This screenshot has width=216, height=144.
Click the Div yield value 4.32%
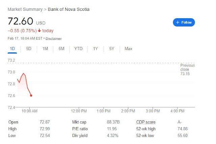(112, 136)
